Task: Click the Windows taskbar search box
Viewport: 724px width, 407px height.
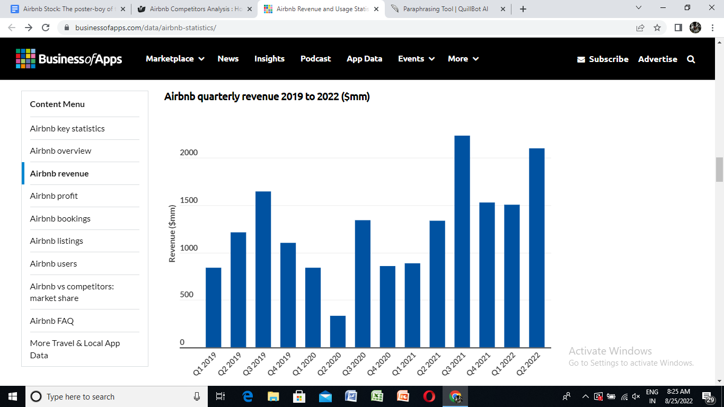Action: click(116, 396)
